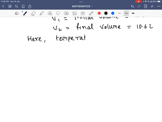Select the Eraser tool

point(33,14)
